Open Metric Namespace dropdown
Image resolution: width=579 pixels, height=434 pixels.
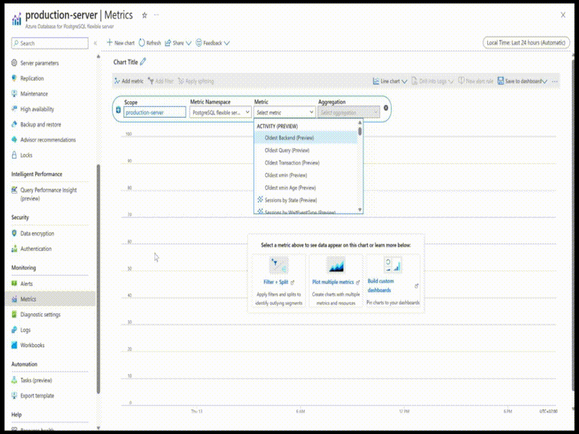click(221, 112)
